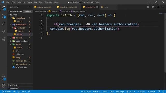
Task: Change JavaScript language mode
Action: 120,91
